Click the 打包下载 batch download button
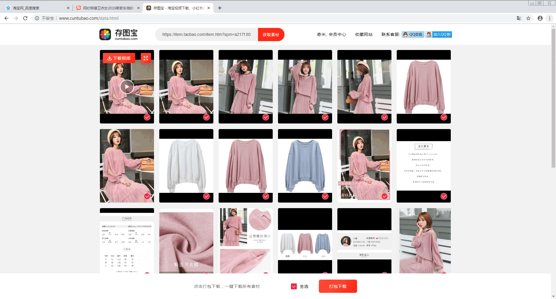 pyautogui.click(x=338, y=286)
